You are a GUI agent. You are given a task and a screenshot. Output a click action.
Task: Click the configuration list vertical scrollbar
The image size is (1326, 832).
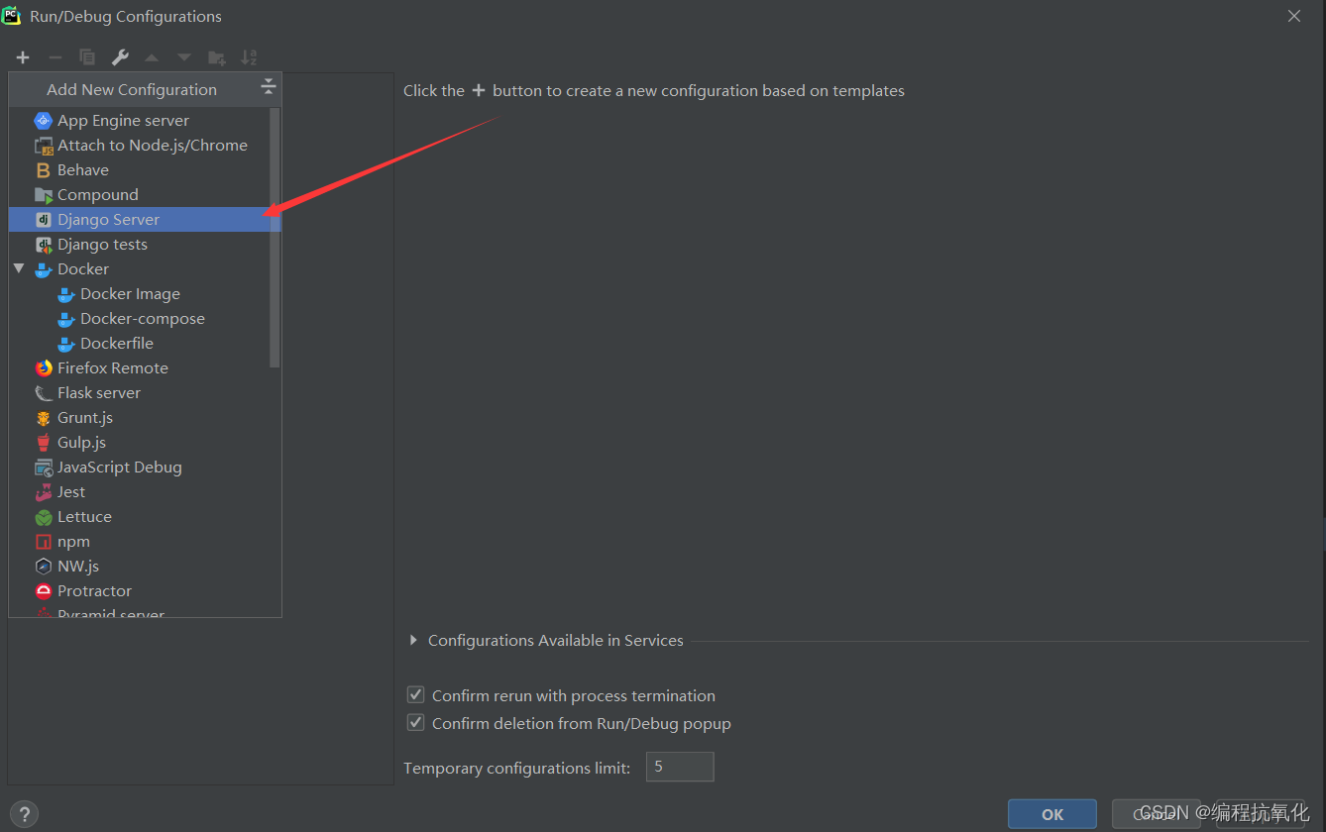point(275,238)
